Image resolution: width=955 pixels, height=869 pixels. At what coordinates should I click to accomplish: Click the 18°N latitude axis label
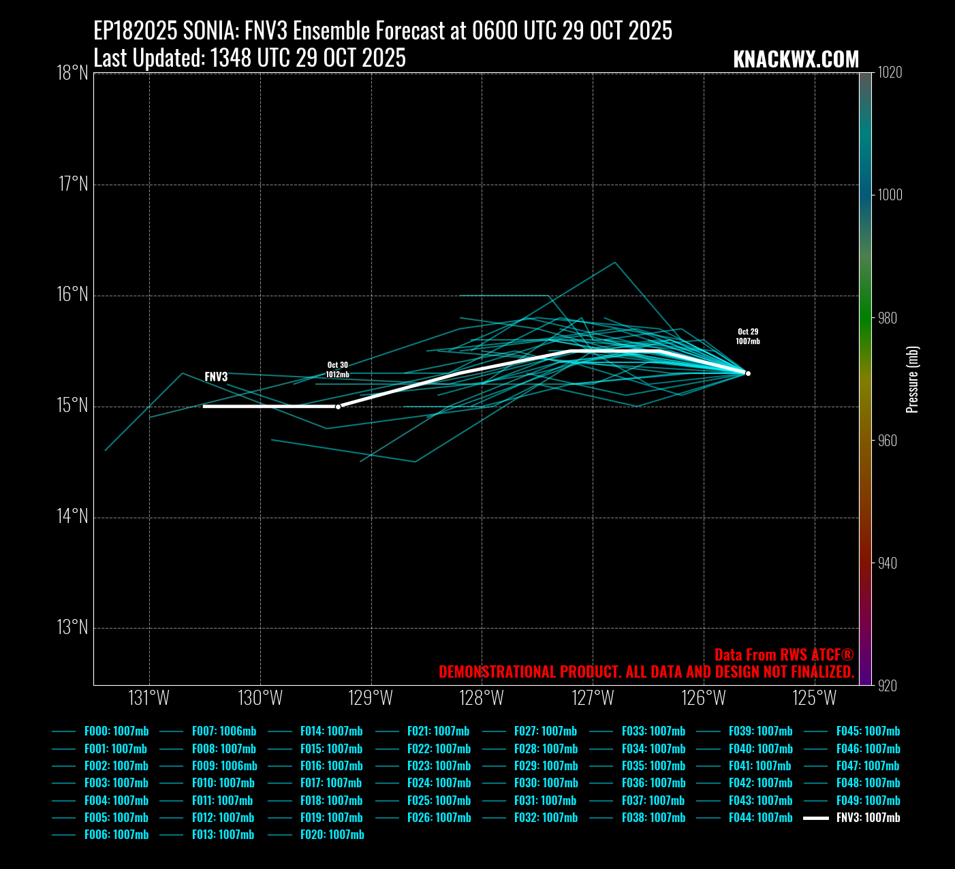pyautogui.click(x=72, y=73)
